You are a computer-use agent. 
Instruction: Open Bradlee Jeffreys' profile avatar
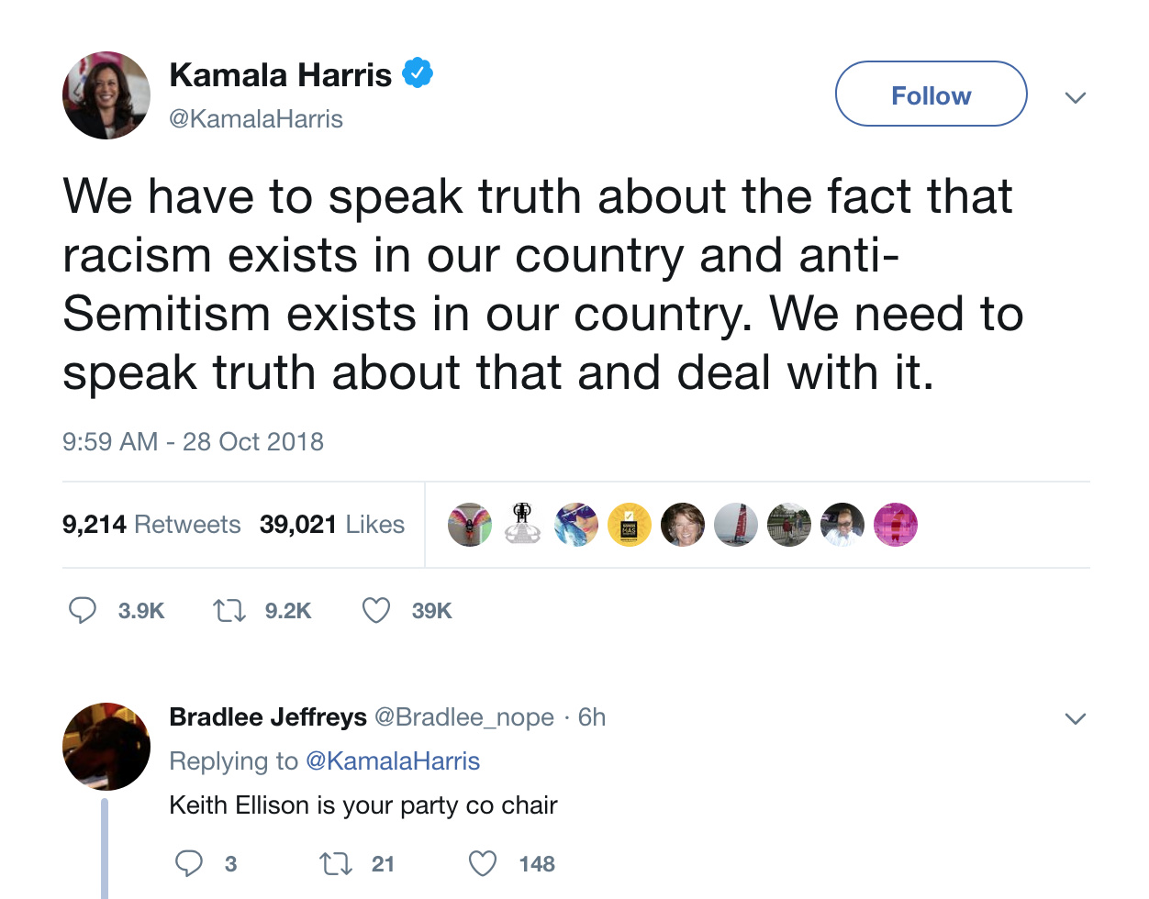[106, 747]
